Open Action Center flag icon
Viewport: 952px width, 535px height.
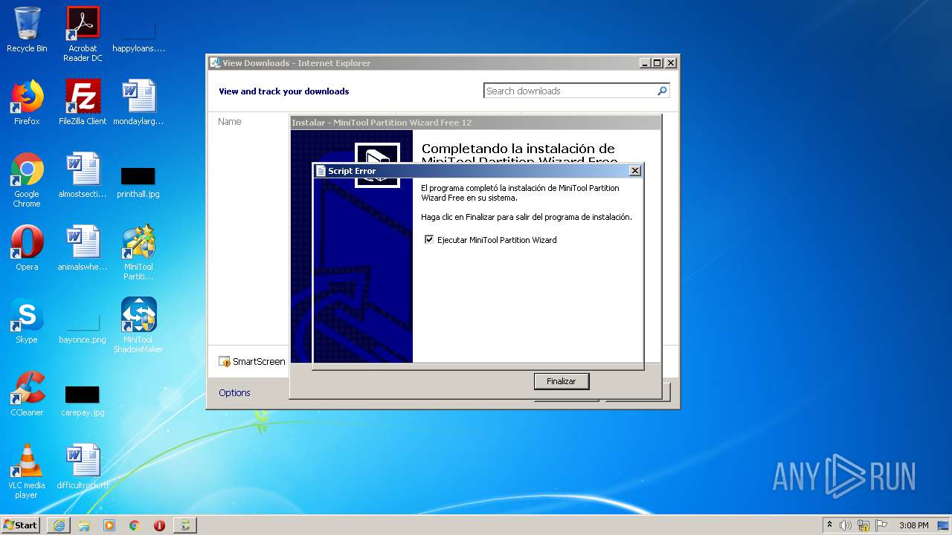tap(881, 525)
